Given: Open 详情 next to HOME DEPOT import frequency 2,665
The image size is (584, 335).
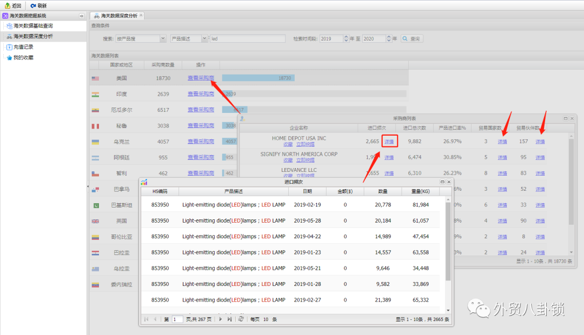Looking at the screenshot, I should [x=389, y=142].
